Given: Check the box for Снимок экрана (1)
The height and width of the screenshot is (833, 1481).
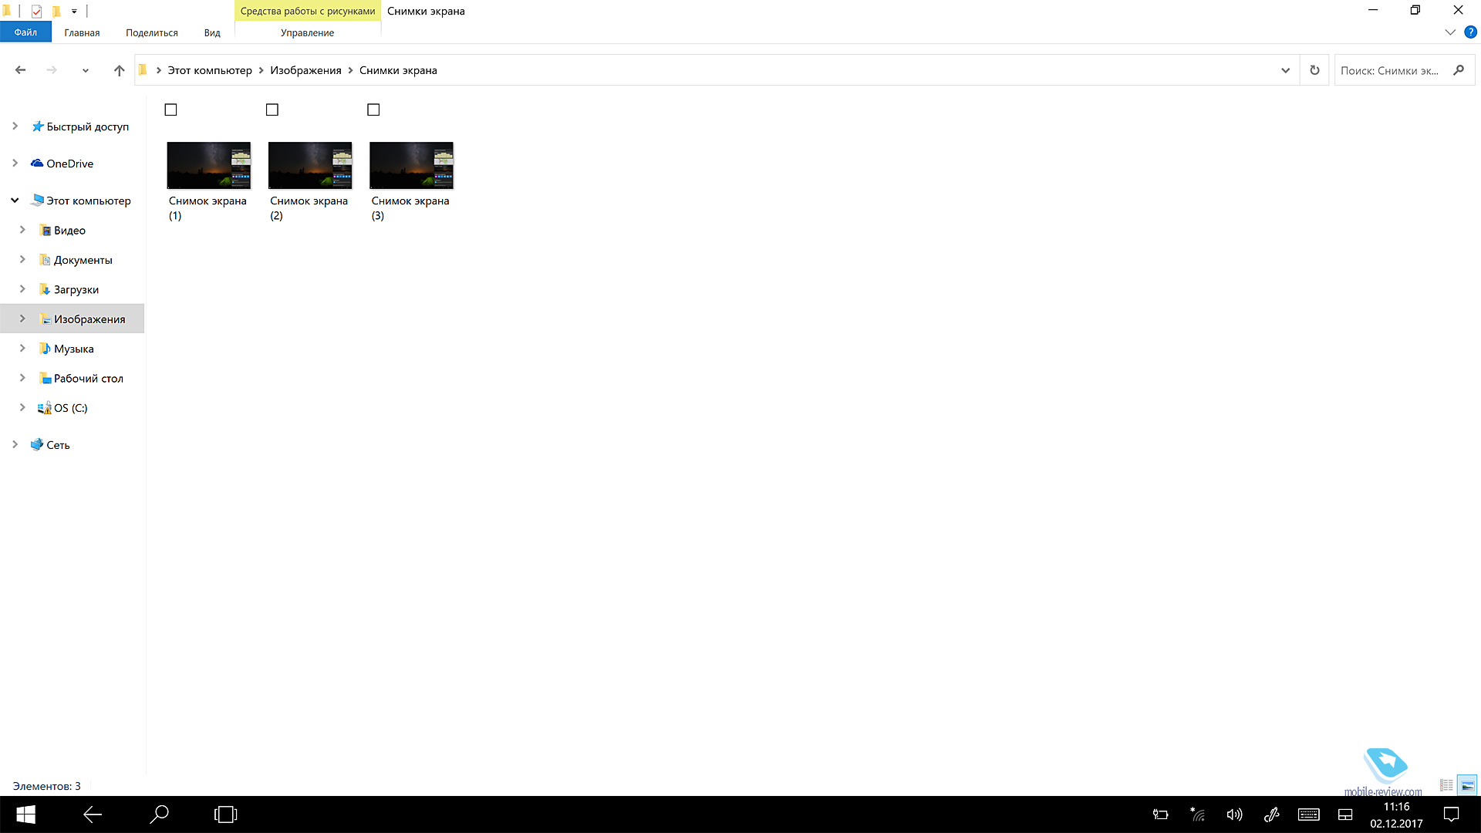Looking at the screenshot, I should [170, 110].
